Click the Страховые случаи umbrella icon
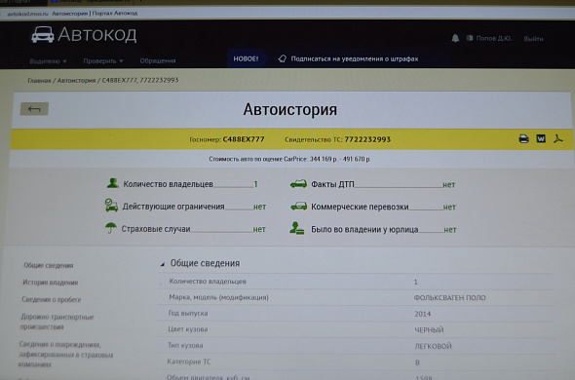Viewport: 575px width, 380px height. pos(111,228)
